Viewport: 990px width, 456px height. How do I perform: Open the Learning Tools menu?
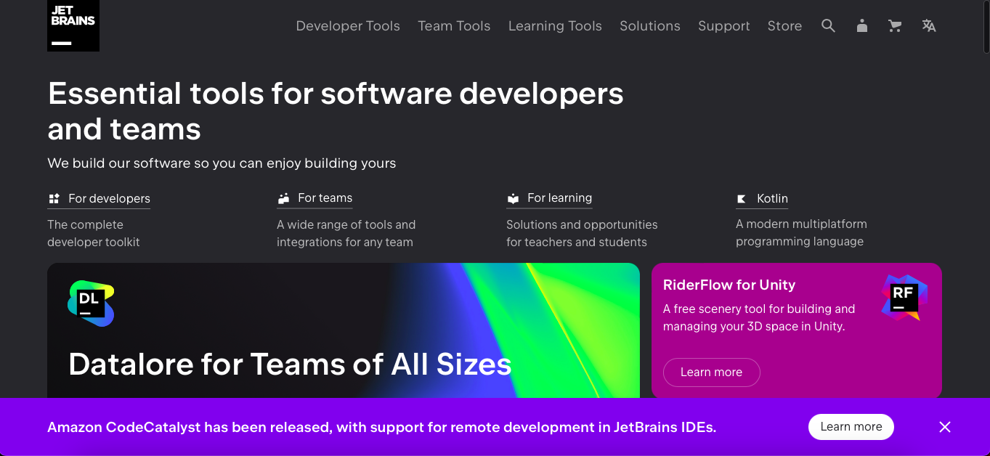coord(555,25)
